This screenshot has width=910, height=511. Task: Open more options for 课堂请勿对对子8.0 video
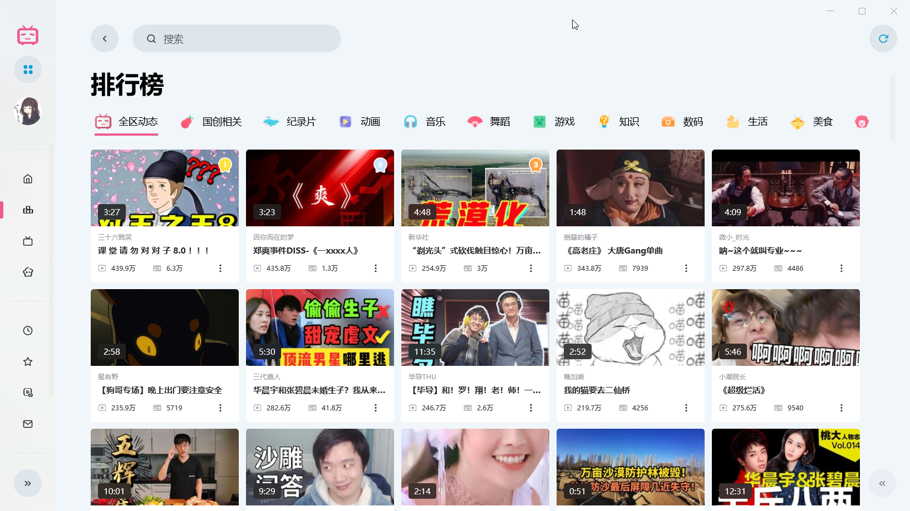coord(220,268)
